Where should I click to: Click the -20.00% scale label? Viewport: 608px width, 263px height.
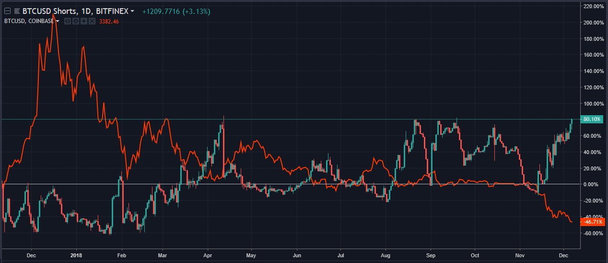592,201
